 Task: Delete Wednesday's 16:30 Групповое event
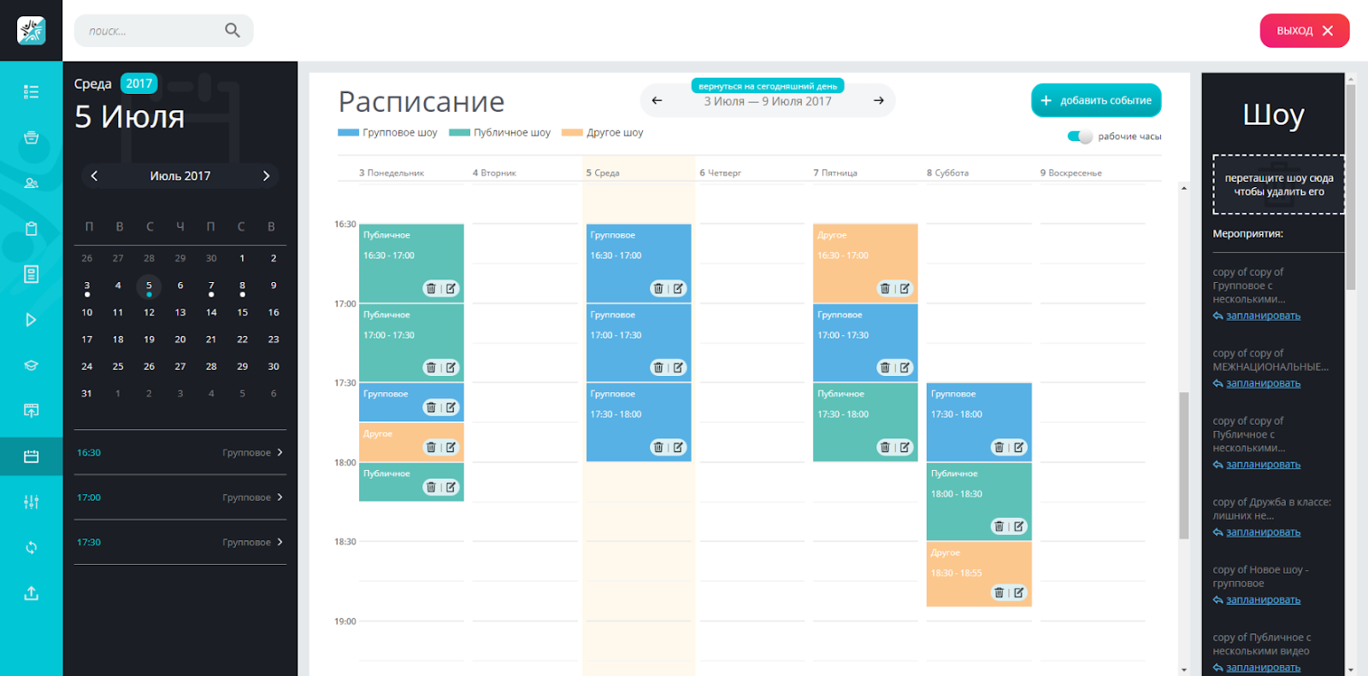(658, 289)
